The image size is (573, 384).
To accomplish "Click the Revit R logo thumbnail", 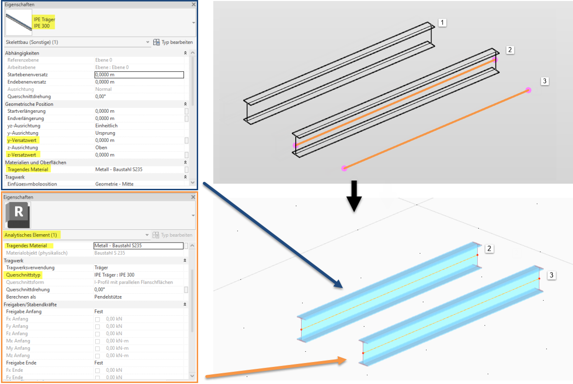I will (x=18, y=215).
